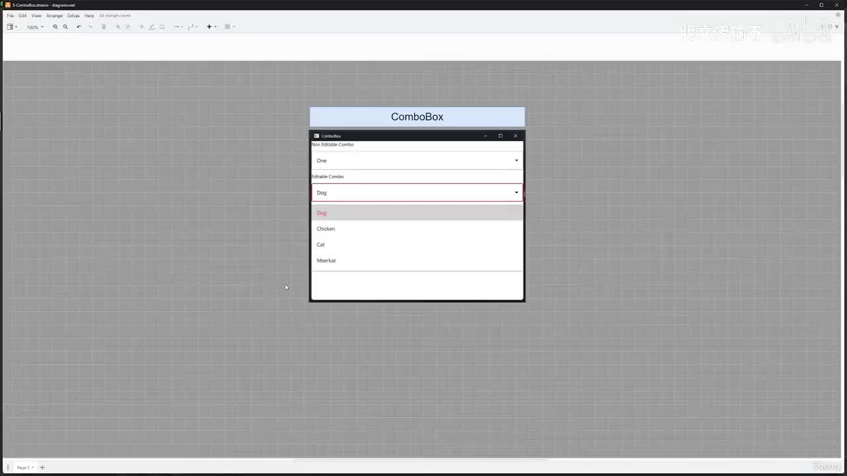Collapse the toolbar with double chevron icon

[x=838, y=26]
